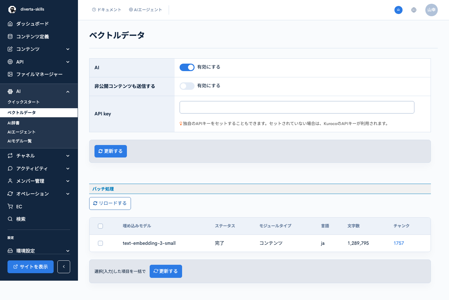The image size is (449, 300).
Task: Click the AI brain icon
Action: point(10,91)
